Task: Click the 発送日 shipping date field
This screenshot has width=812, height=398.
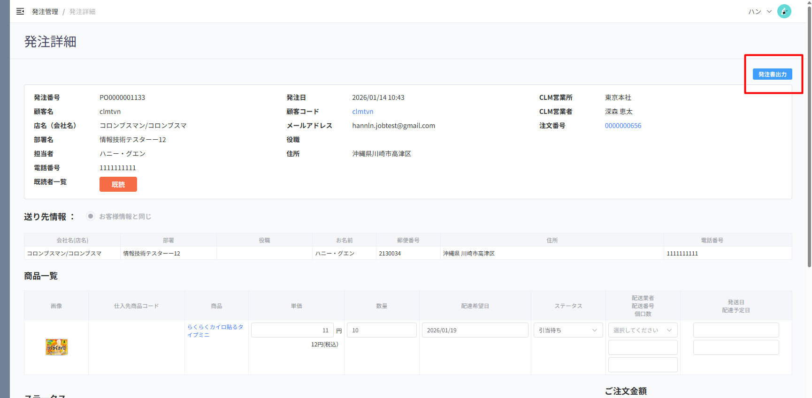Action: (x=735, y=330)
